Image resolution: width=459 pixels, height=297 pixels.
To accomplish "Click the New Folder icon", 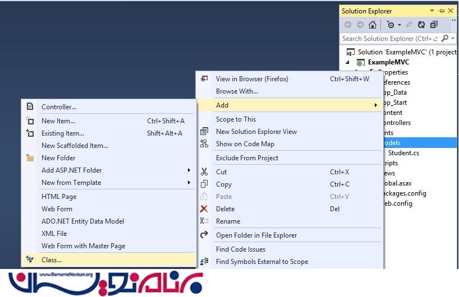I will point(30,157).
